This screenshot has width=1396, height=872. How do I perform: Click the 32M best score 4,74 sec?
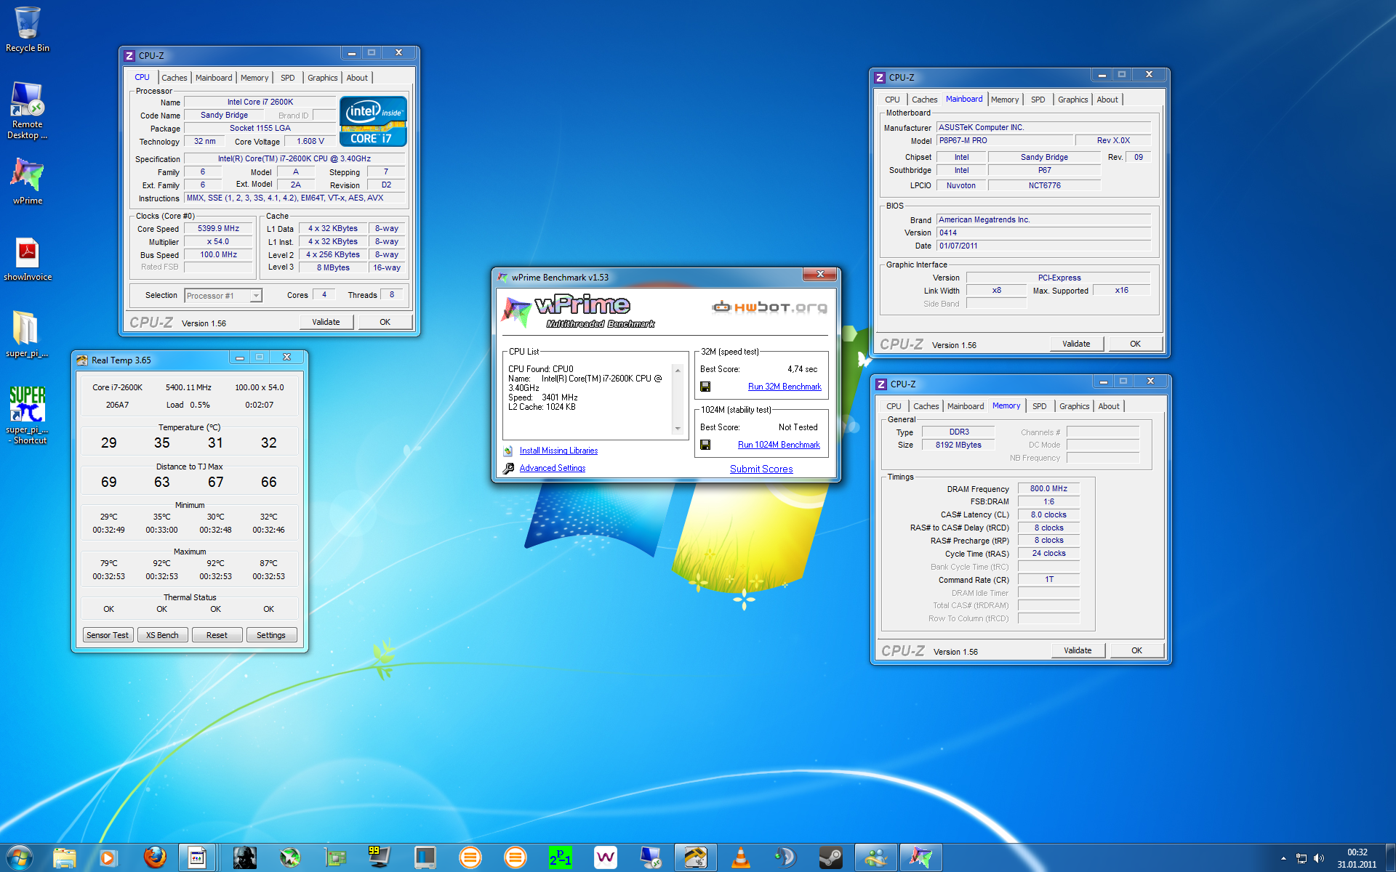(x=802, y=369)
